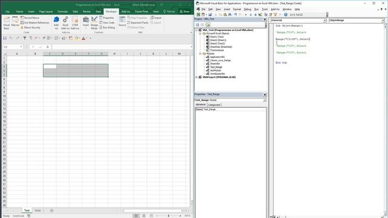Open Insert controls dropdown in ribbon
This screenshot has width=388, height=218.
tap(85, 23)
